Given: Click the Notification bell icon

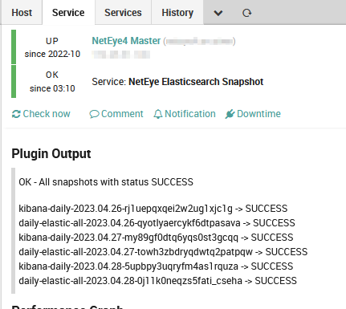Looking at the screenshot, I should click(x=158, y=114).
